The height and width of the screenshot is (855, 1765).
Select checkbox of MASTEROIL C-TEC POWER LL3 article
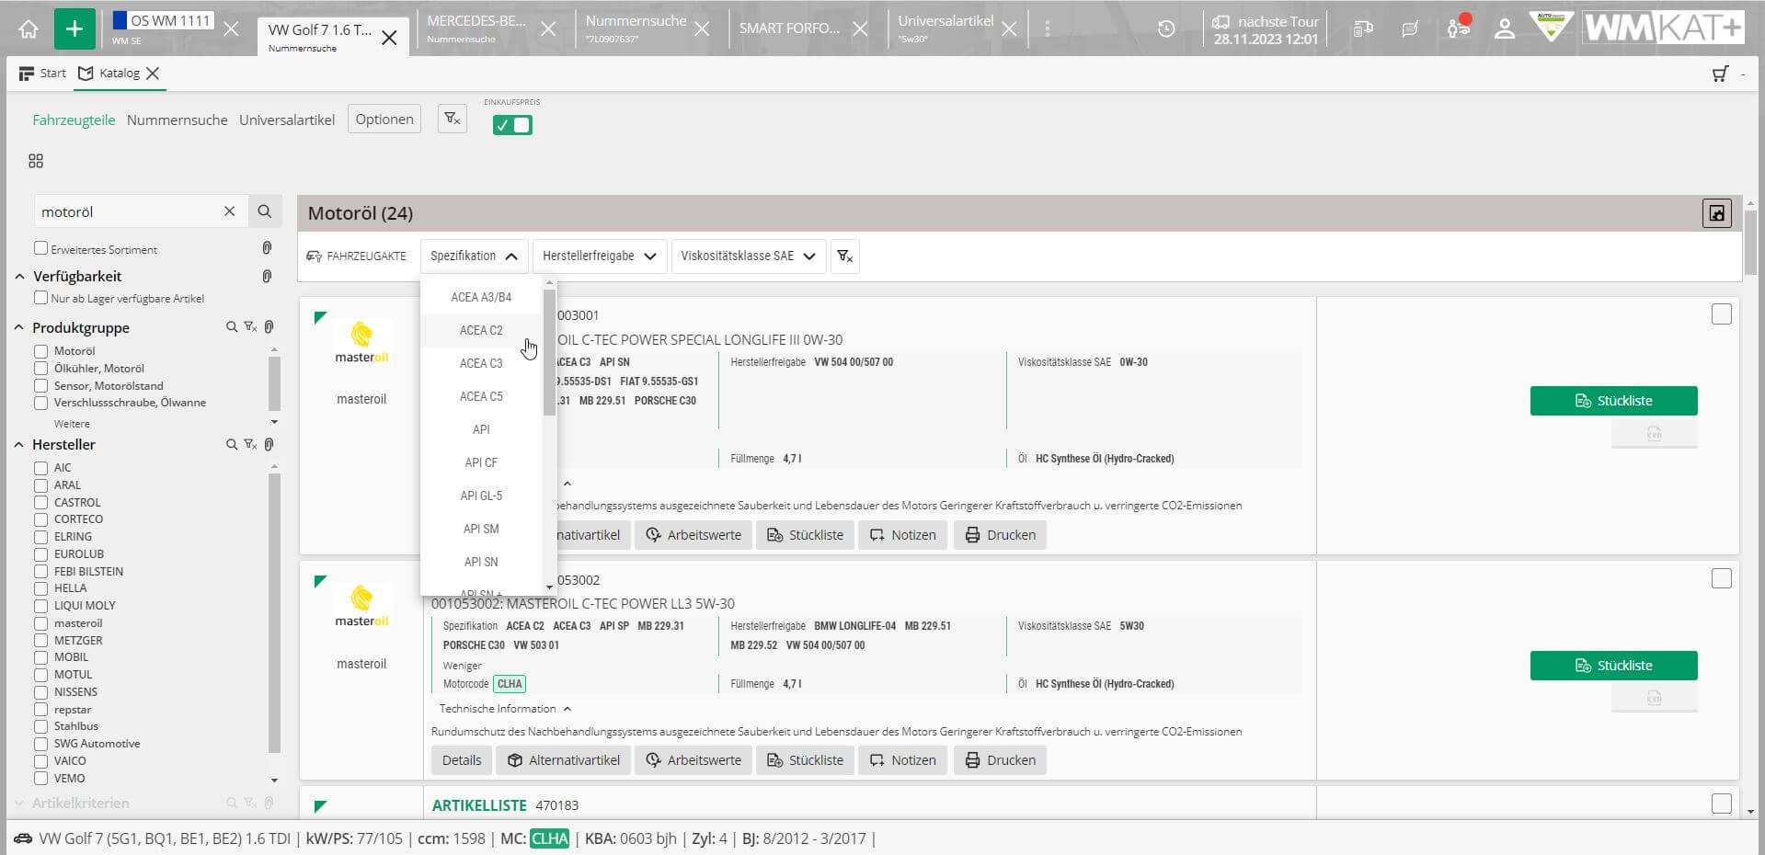coord(1721,578)
